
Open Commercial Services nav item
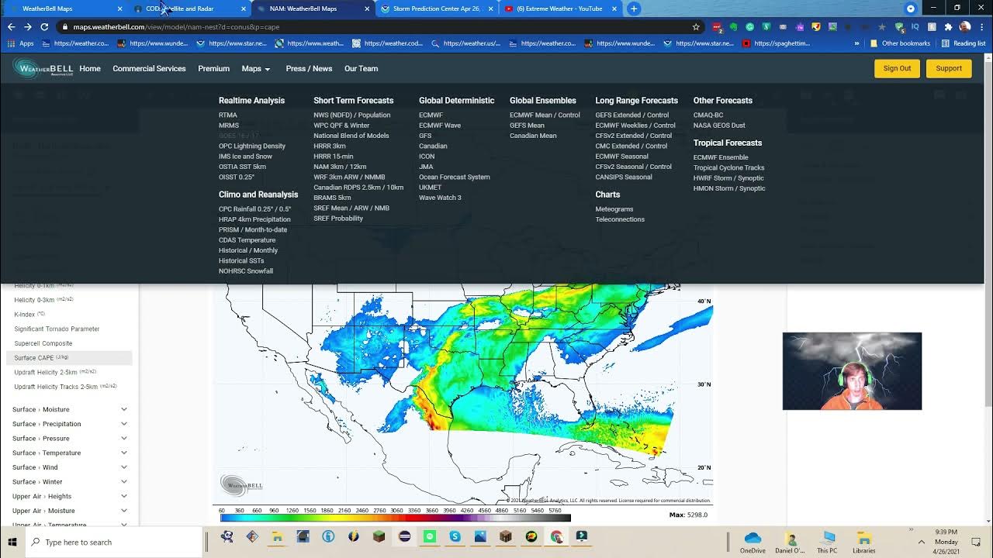[x=149, y=68]
